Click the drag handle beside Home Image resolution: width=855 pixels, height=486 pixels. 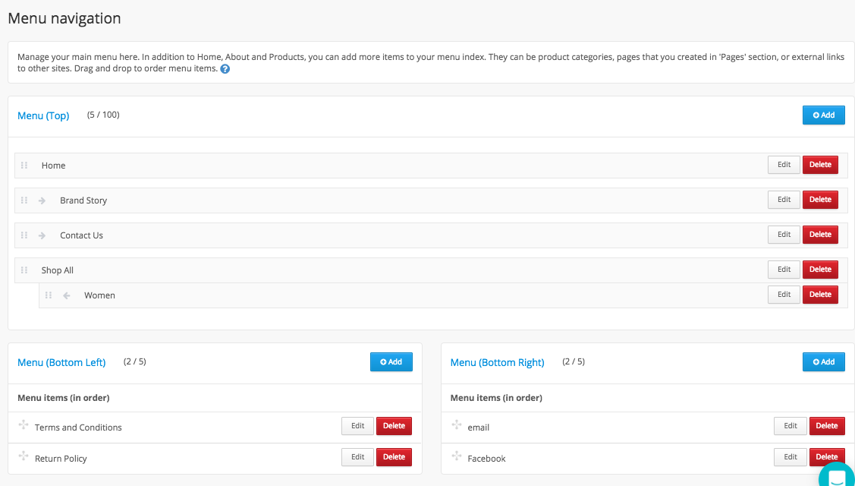tap(24, 166)
